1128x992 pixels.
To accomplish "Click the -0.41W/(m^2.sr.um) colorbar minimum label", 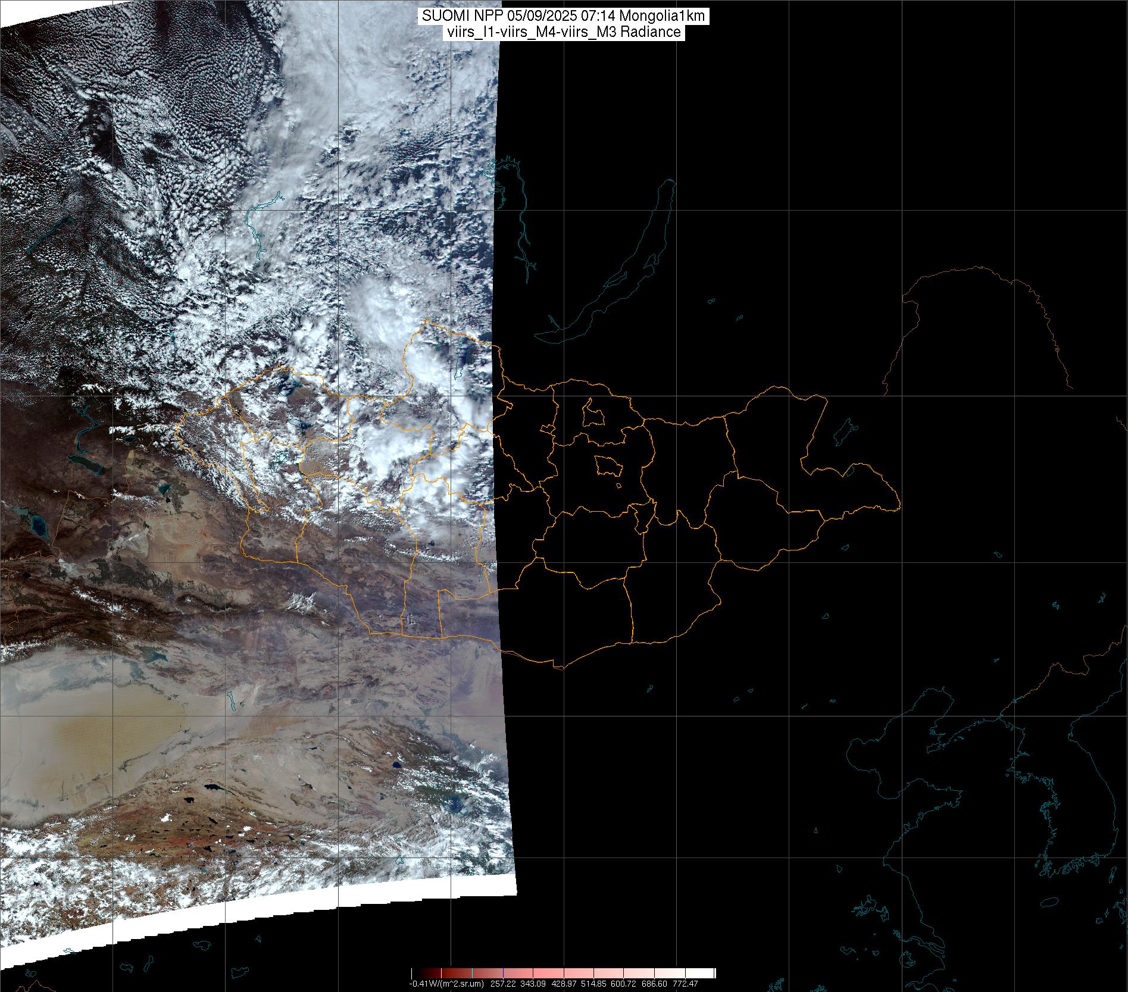I will coord(446,984).
